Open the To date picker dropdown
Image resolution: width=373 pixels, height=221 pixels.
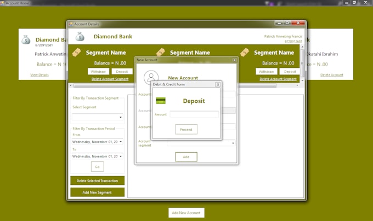pos(121,156)
